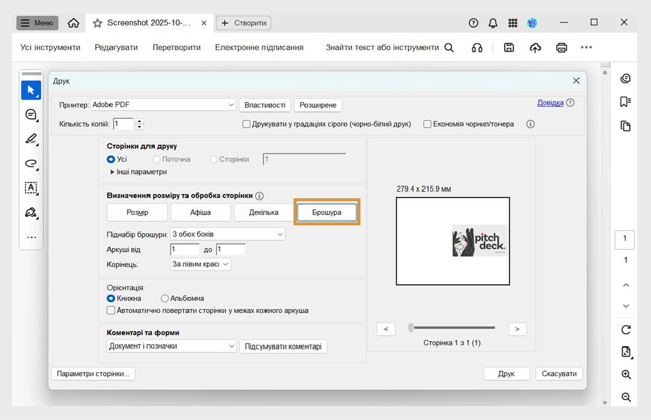Image resolution: width=651 pixels, height=420 pixels.
Task: Click the upload to cloud icon
Action: (x=535, y=48)
